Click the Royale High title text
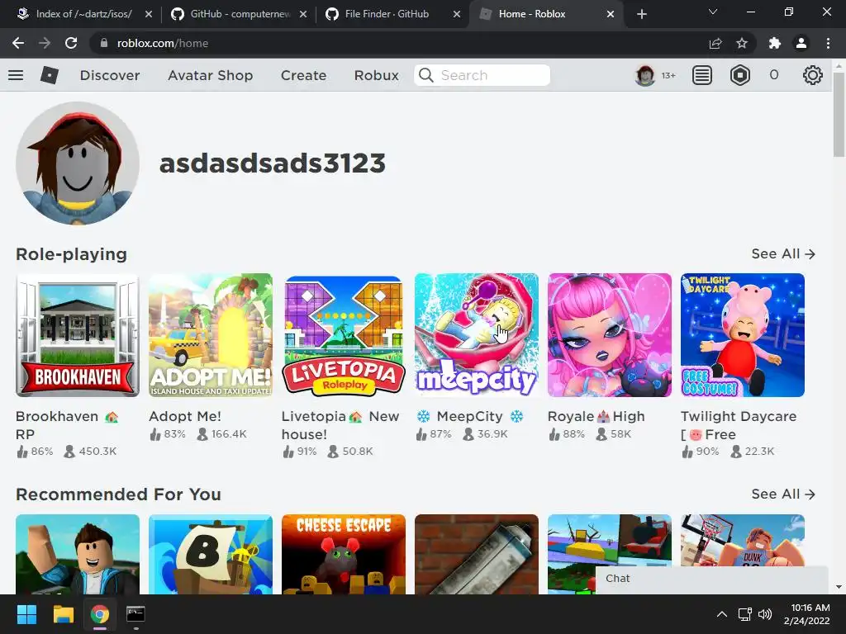 coord(596,416)
